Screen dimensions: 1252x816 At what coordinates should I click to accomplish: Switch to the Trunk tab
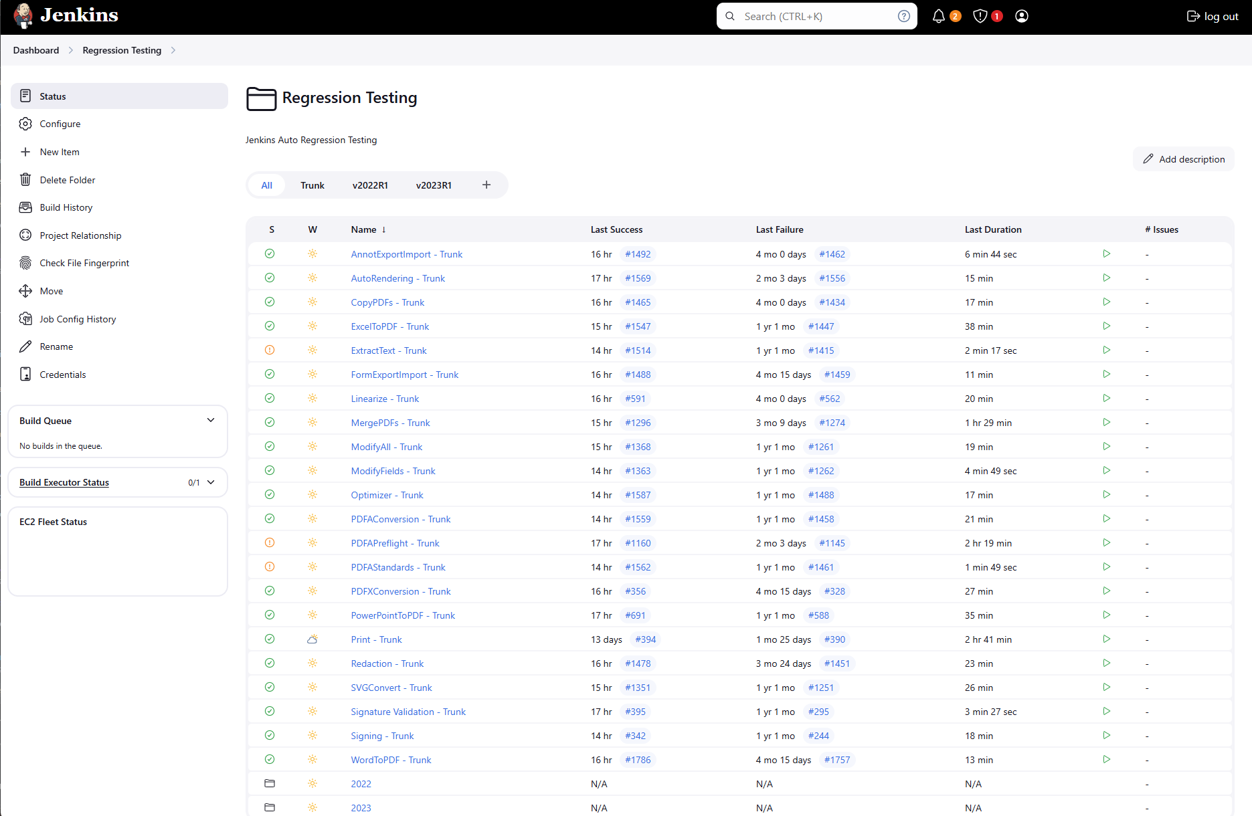pos(312,185)
